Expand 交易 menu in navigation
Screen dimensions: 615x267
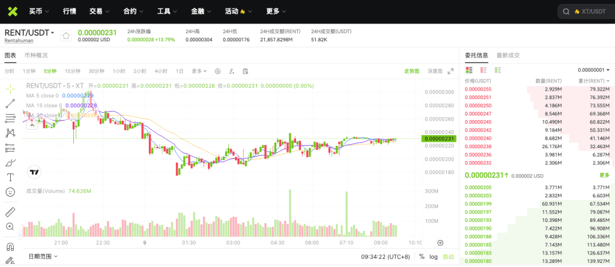99,11
